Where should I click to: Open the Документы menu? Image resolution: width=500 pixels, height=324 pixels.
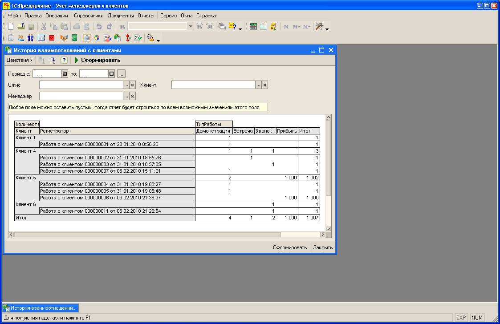point(121,16)
